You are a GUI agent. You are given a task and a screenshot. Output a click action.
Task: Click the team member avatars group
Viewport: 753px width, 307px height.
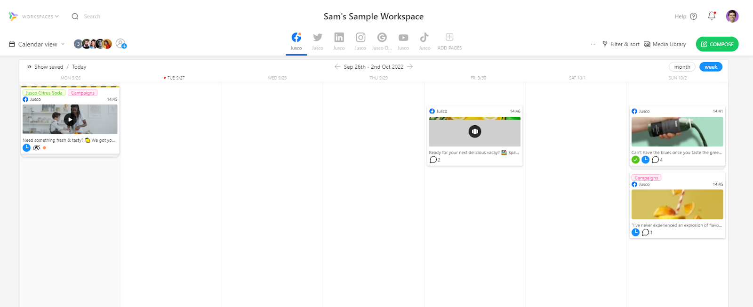[x=93, y=44]
